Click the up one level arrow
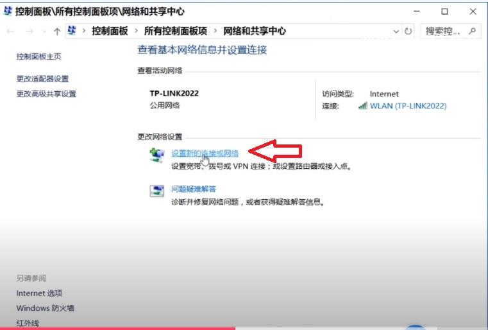The height and width of the screenshot is (330, 488). [x=57, y=31]
